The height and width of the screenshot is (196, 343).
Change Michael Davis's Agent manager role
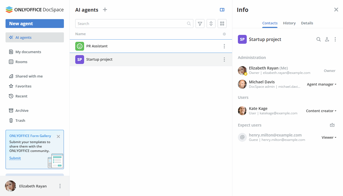321,84
